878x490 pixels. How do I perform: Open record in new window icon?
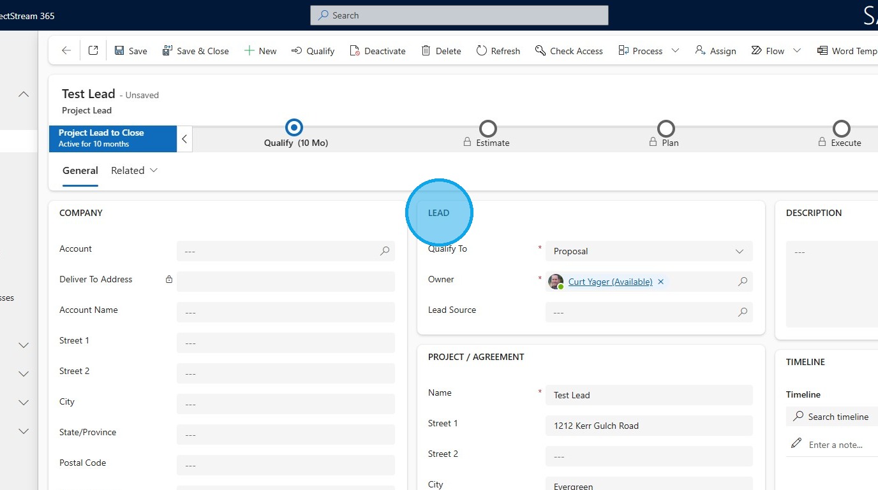point(93,51)
